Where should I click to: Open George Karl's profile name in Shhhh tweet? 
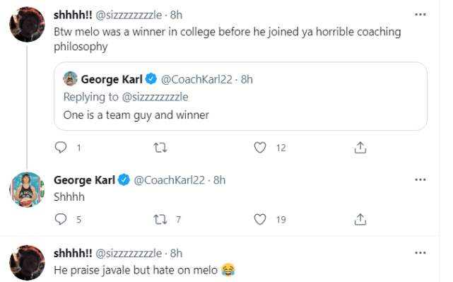pos(84,180)
